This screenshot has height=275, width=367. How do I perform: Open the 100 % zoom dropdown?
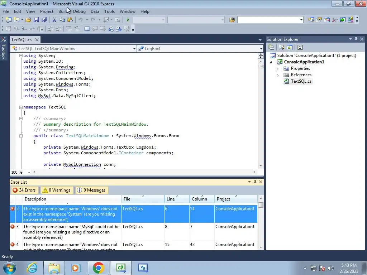(29, 172)
